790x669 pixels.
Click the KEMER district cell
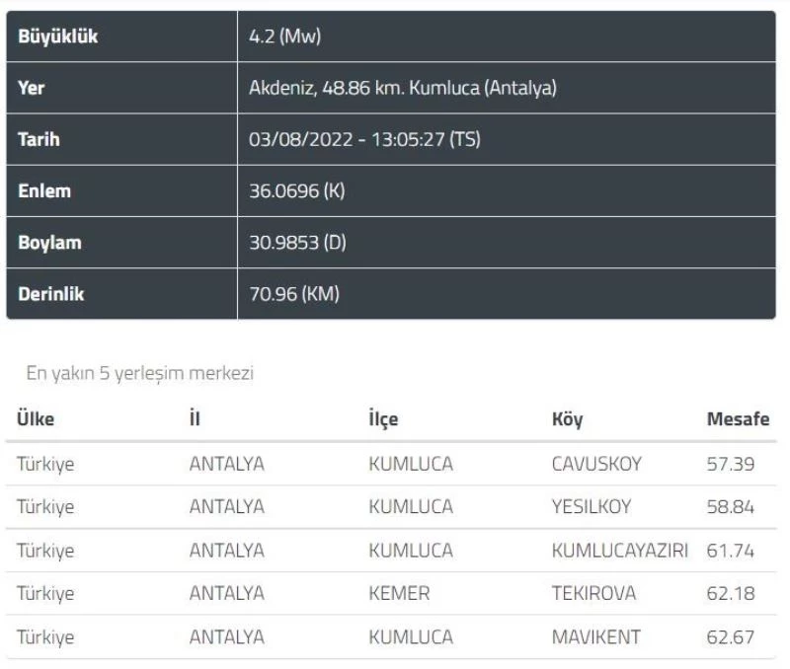399,593
